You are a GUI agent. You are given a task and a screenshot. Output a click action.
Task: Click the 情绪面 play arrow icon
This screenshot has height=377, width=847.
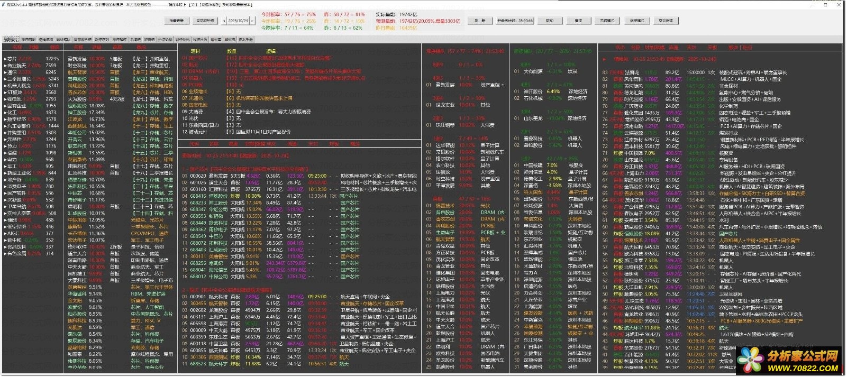coord(604,59)
